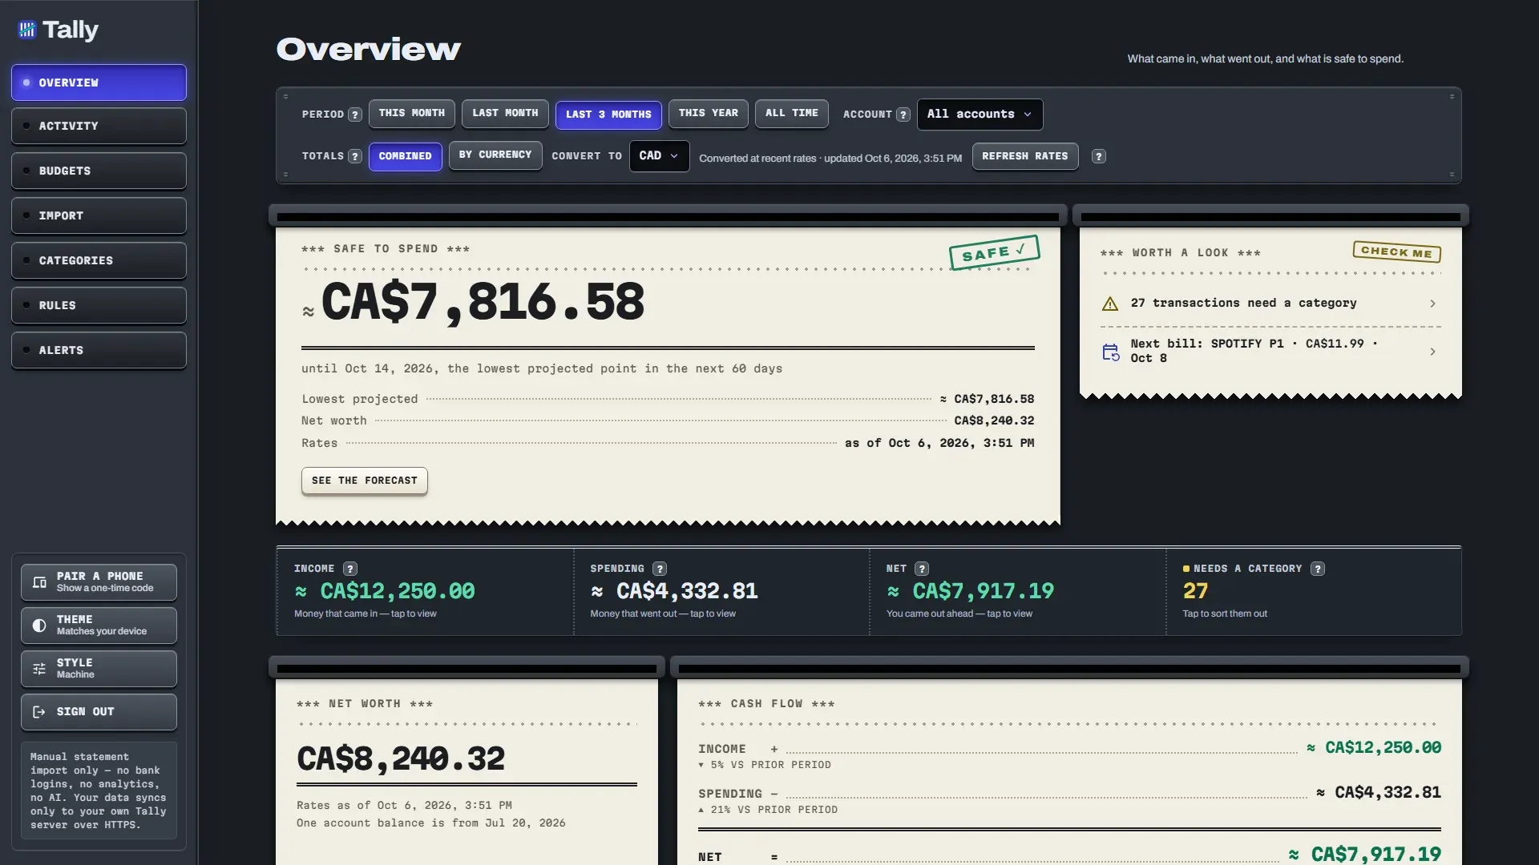1539x865 pixels.
Task: Click Refresh Rates button
Action: pos(1025,156)
